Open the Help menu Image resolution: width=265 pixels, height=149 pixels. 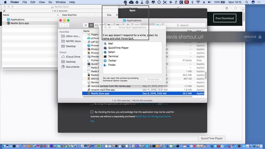point(72,2)
